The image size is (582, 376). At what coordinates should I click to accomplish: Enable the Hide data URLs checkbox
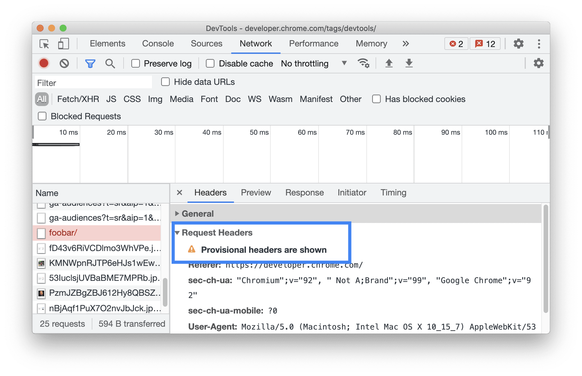(x=165, y=82)
